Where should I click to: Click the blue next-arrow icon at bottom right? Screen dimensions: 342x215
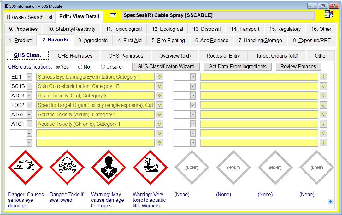330,201
